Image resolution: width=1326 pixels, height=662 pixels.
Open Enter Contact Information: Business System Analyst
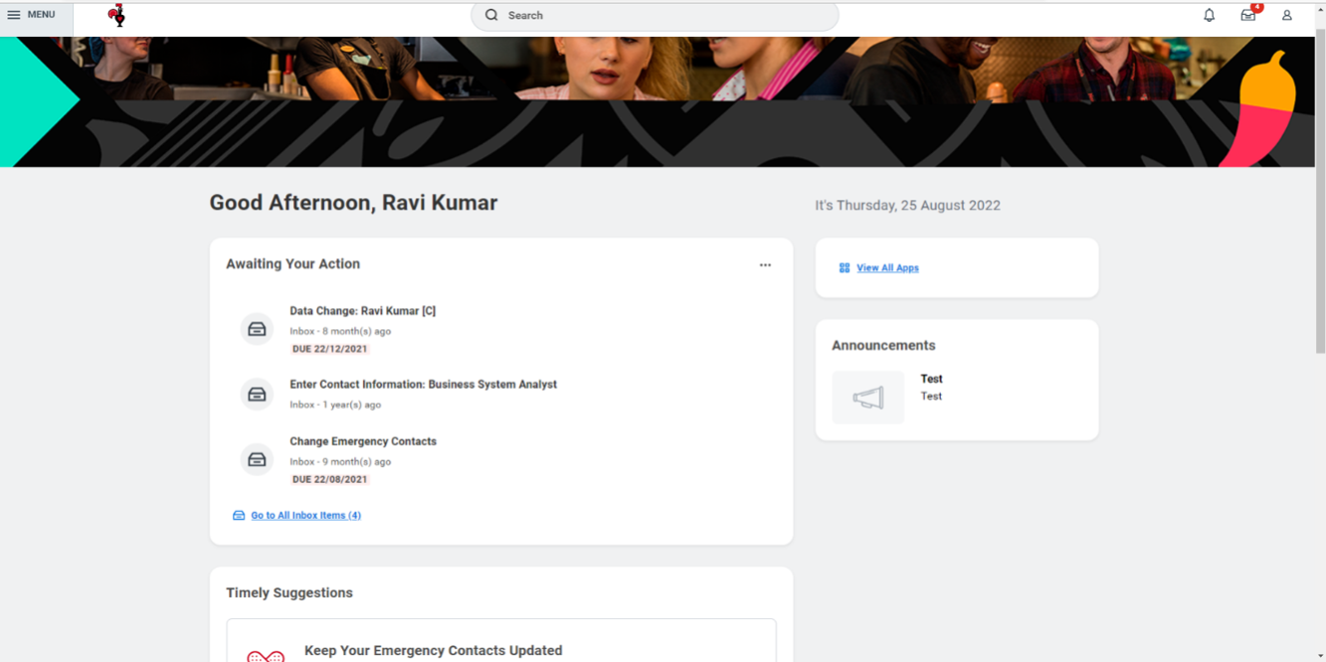click(x=423, y=385)
